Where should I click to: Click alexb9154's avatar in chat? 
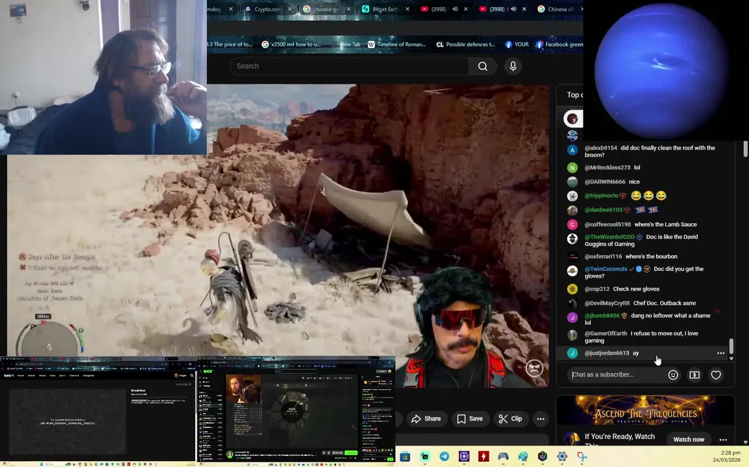tap(572, 150)
